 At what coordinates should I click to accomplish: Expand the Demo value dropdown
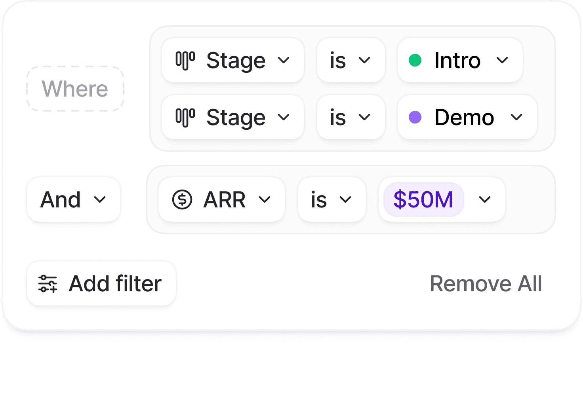pyautogui.click(x=467, y=118)
